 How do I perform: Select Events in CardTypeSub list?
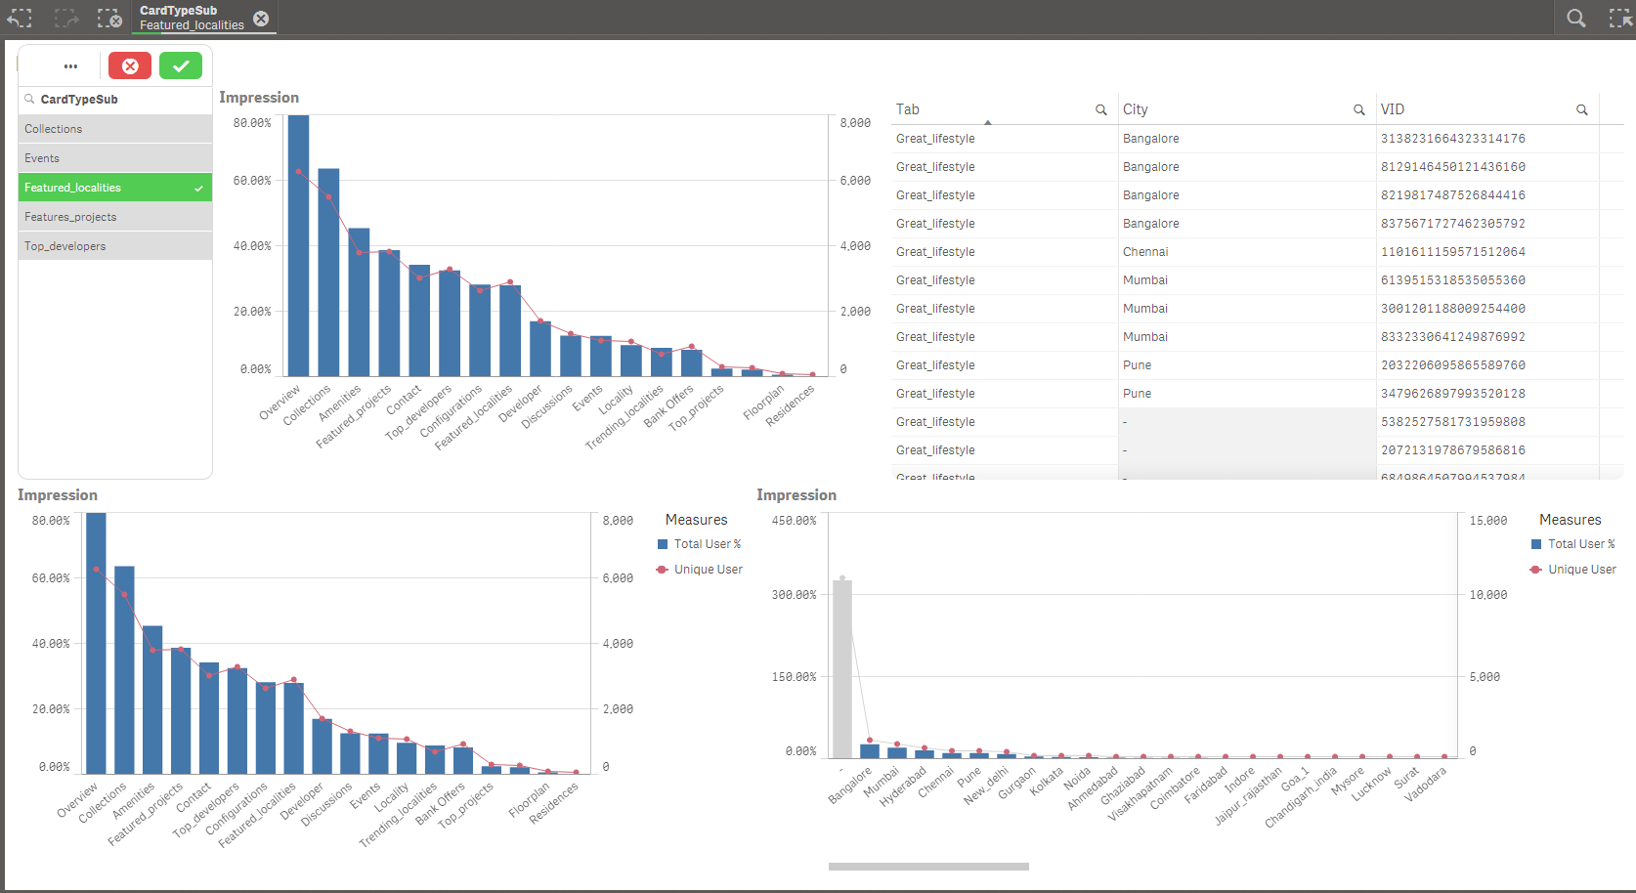pyautogui.click(x=115, y=158)
